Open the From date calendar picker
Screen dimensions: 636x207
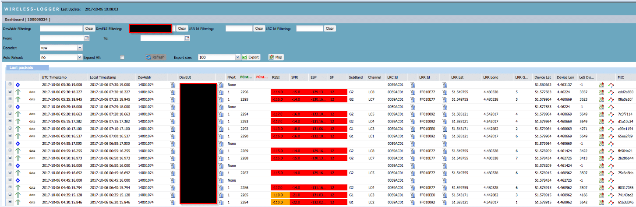coord(86,39)
